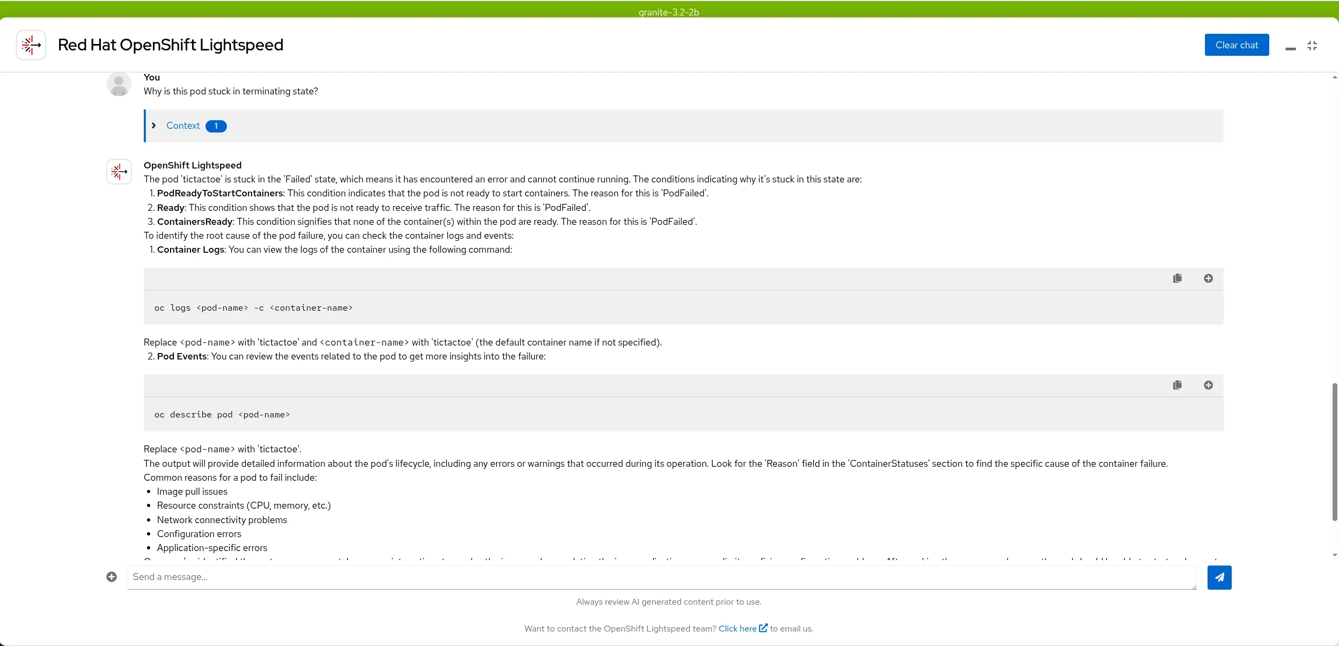Focus the Send a message input field
The height and width of the screenshot is (646, 1339).
662,577
